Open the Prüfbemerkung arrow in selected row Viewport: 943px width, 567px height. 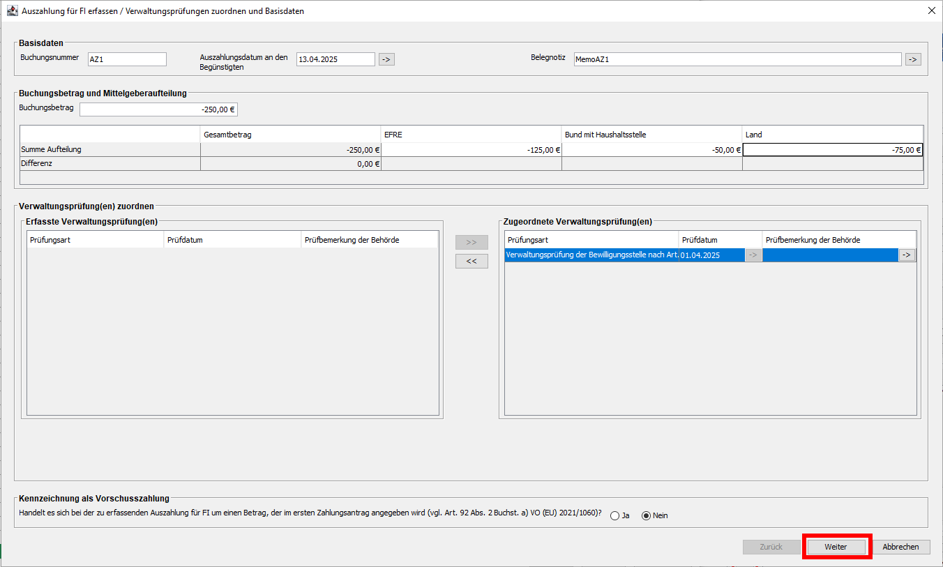[x=907, y=255]
